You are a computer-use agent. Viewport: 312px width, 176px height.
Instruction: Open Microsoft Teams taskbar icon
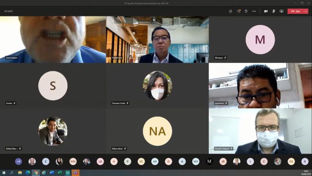(76, 173)
